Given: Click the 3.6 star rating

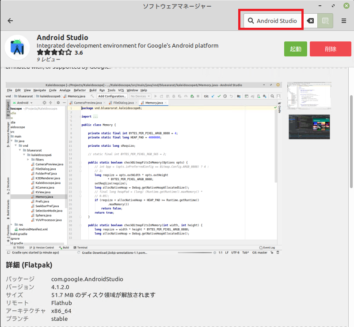Looking at the screenshot, I should [60, 52].
